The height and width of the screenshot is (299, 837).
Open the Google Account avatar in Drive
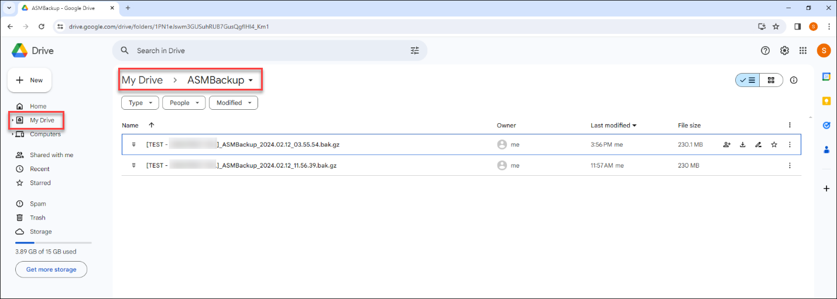coord(824,51)
